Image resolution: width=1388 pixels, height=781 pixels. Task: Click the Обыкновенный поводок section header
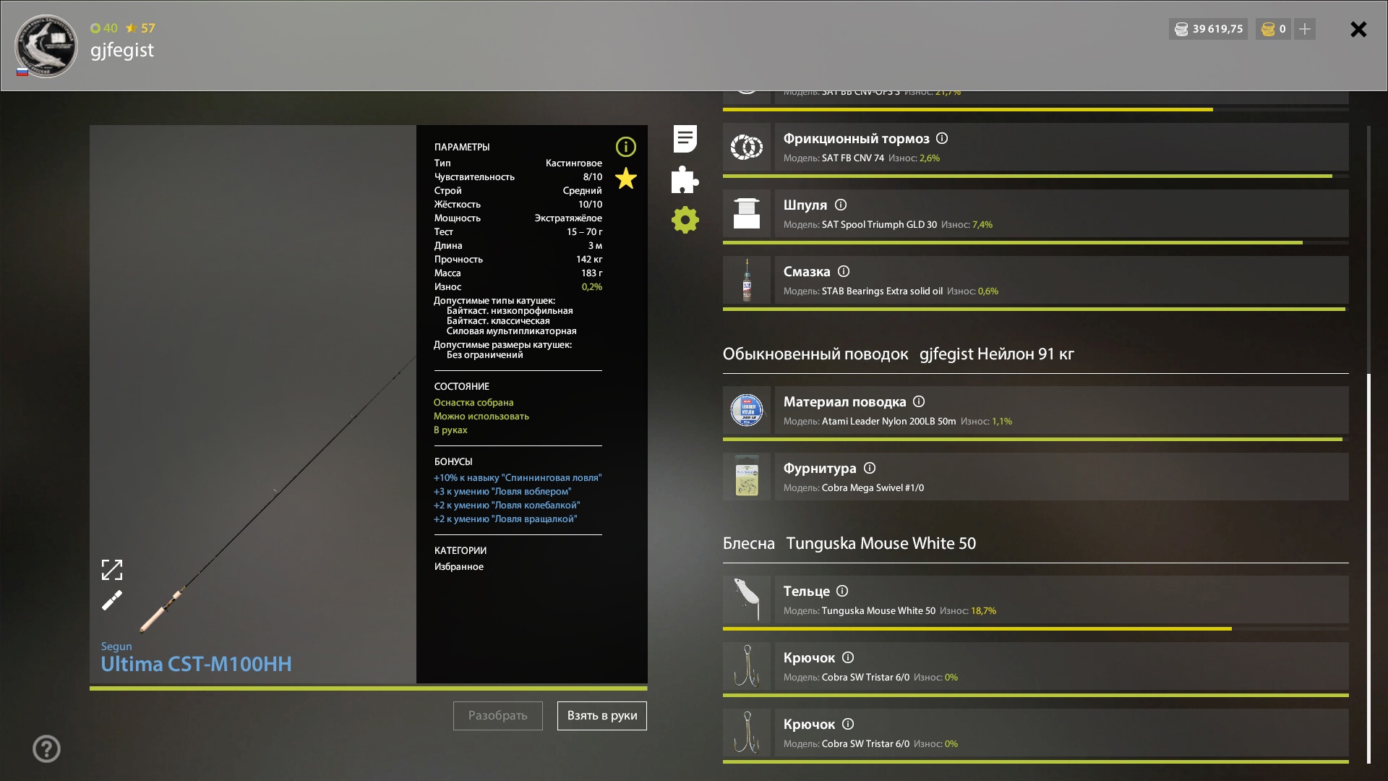[x=899, y=354]
